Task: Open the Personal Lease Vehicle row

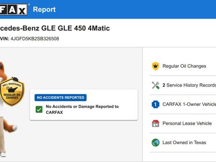Action: click(183, 123)
